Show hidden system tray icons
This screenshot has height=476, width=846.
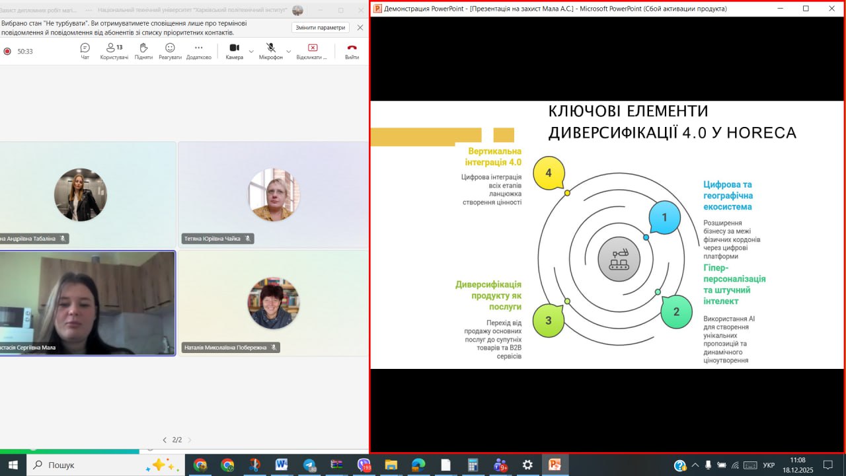[695, 465]
